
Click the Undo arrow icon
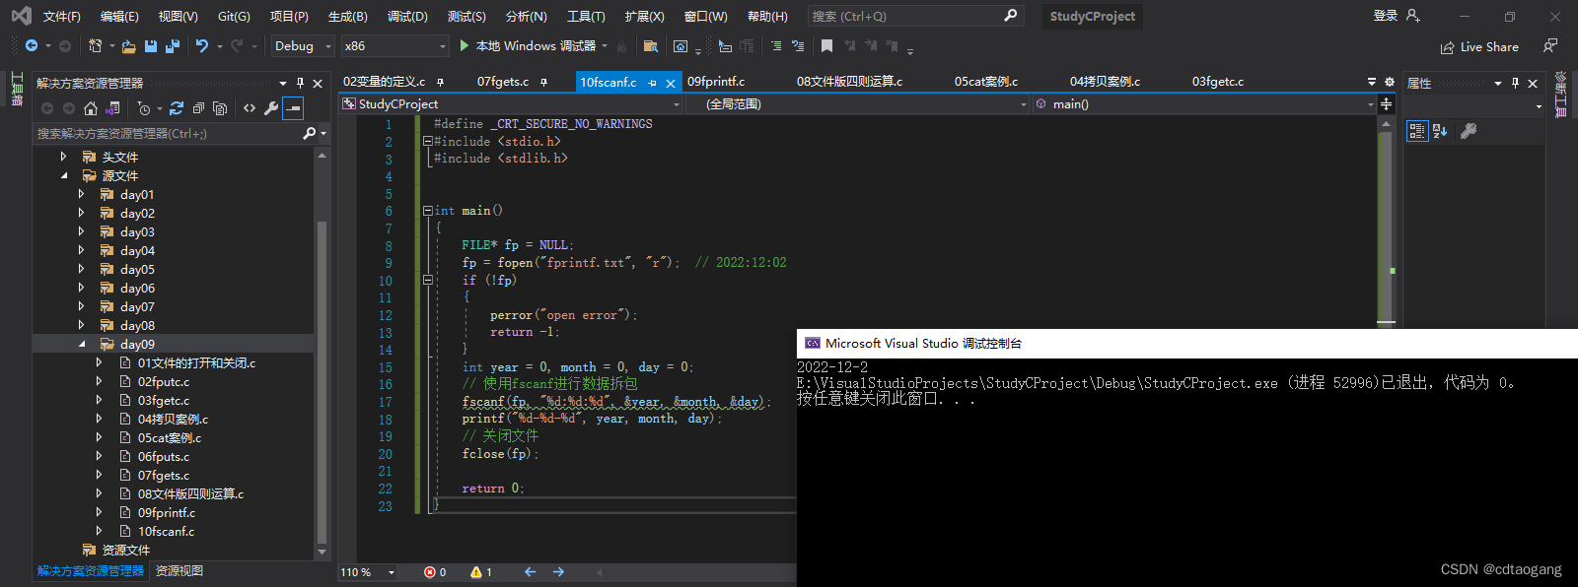pos(202,46)
